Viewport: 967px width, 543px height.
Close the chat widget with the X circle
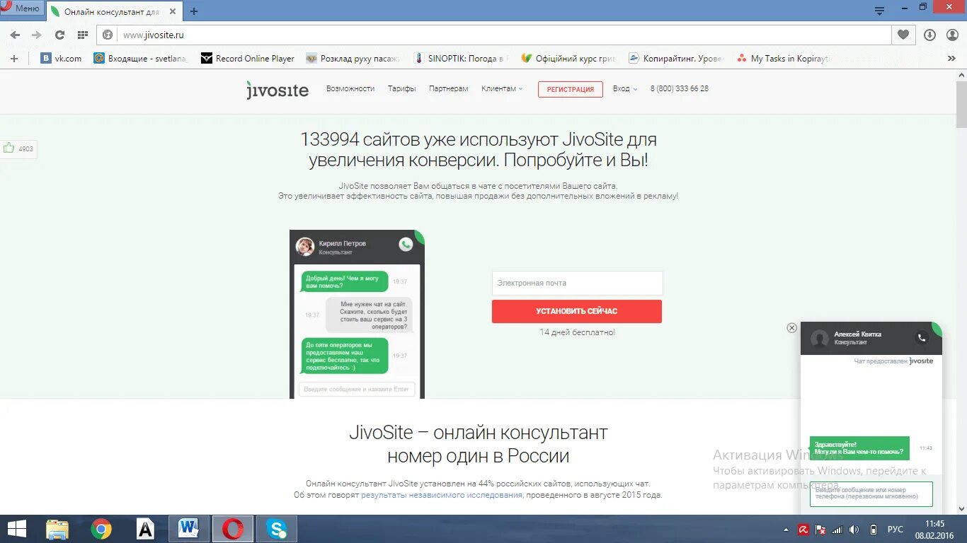point(791,327)
